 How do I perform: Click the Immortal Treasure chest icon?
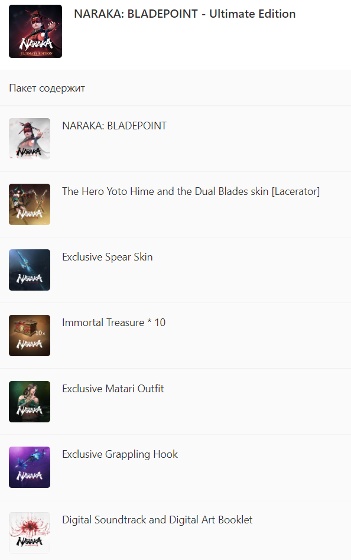[30, 336]
